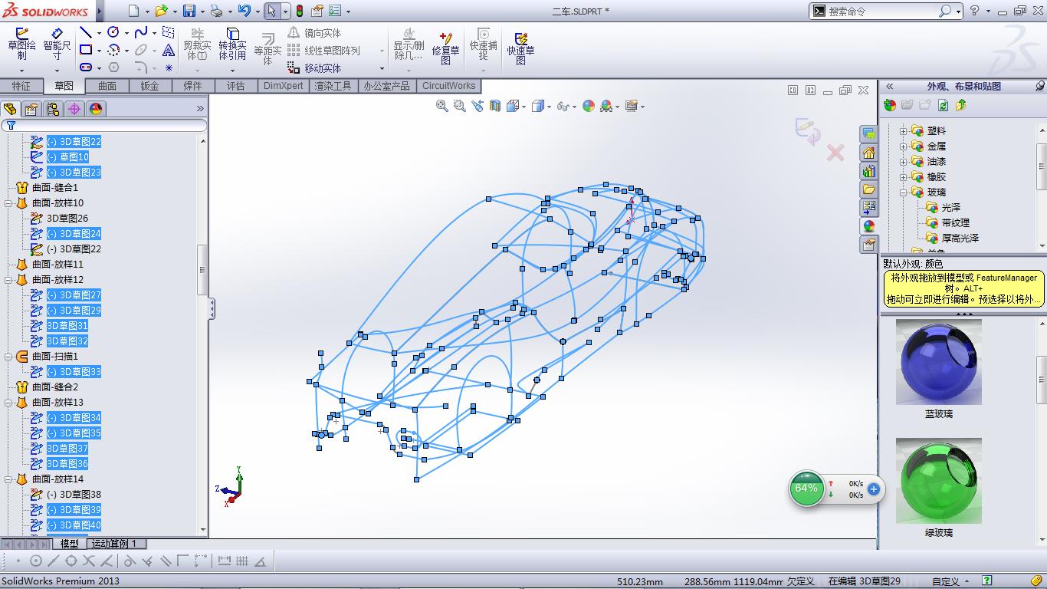
Task: Select the straight Slot sketch tool
Action: pyautogui.click(x=86, y=67)
